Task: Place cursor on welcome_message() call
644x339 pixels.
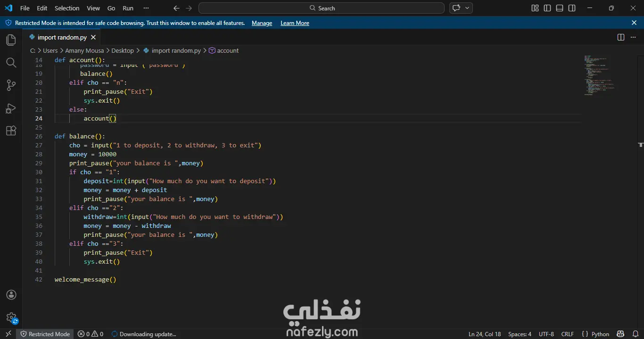Action: tap(85, 279)
